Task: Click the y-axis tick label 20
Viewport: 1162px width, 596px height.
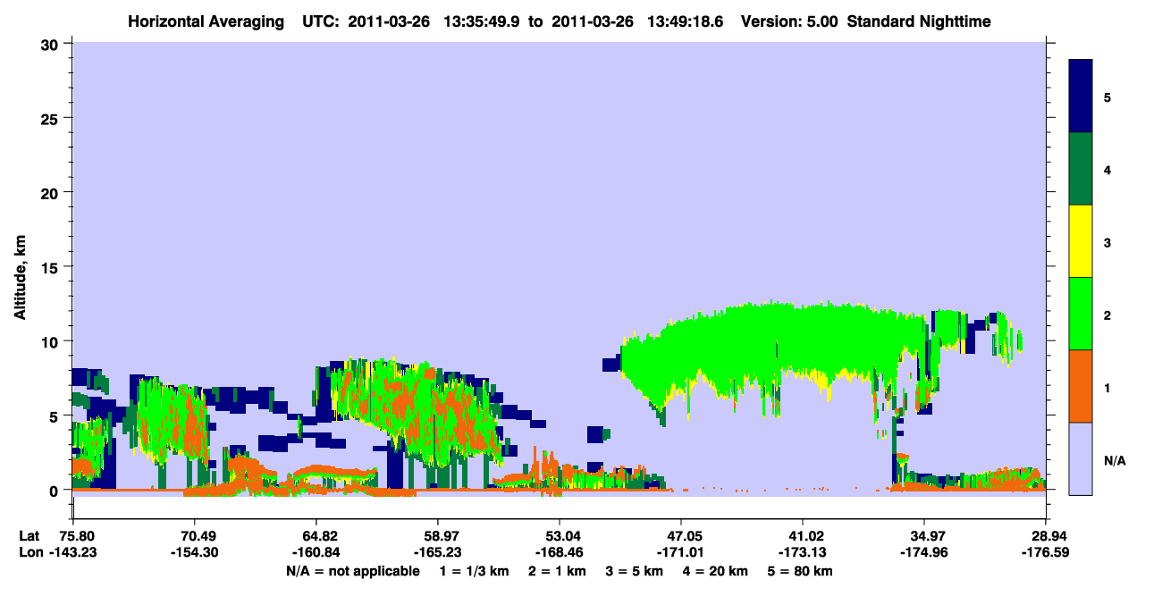Action: [52, 192]
